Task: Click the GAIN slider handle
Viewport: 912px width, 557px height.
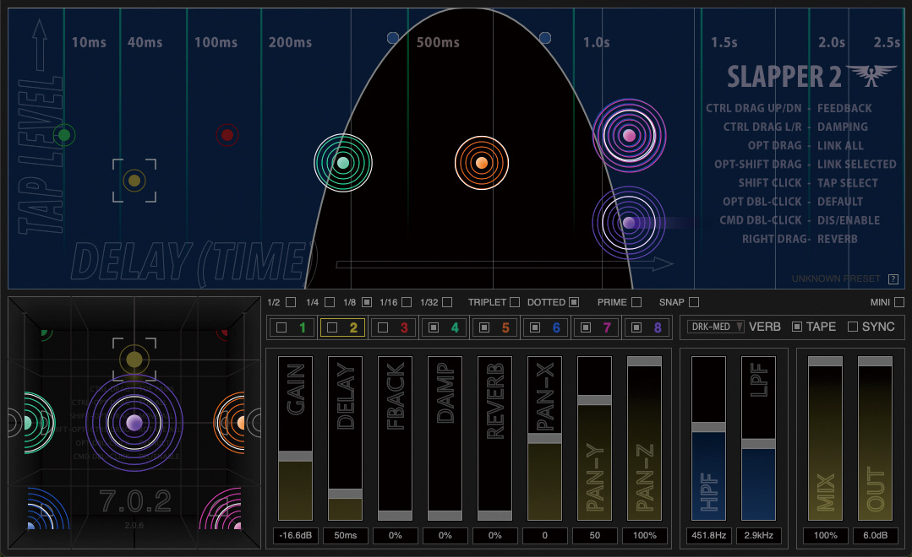Action: coord(296,456)
